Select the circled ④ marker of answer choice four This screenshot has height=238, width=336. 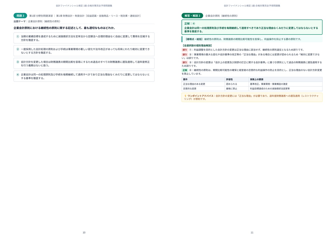(x=18, y=75)
